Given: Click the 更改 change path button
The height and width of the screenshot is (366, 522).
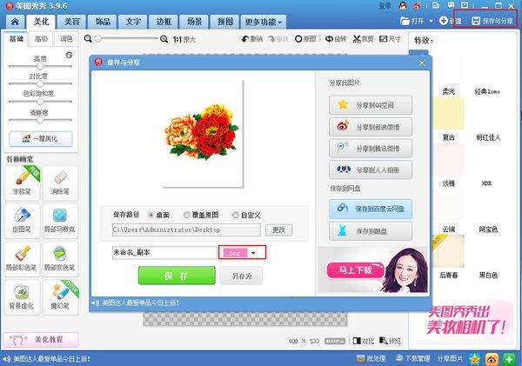Looking at the screenshot, I should pos(278,230).
